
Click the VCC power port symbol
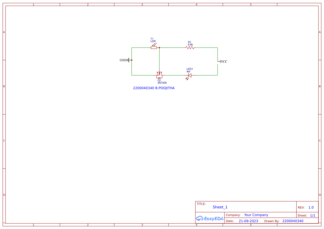(x=220, y=61)
